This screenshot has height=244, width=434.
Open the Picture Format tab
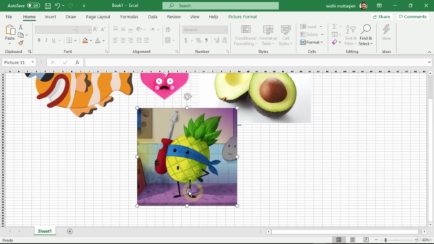243,17
